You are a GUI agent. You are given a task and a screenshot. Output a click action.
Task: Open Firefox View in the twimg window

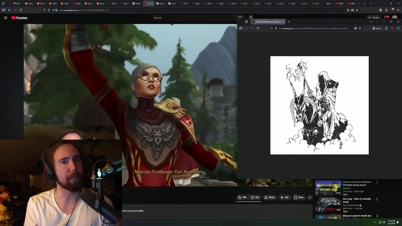(x=246, y=22)
